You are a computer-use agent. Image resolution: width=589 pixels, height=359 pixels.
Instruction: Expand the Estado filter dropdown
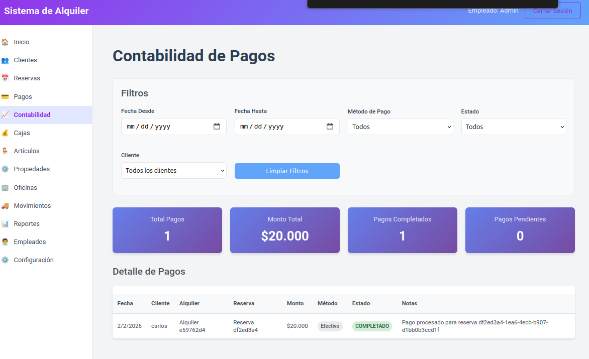click(514, 127)
